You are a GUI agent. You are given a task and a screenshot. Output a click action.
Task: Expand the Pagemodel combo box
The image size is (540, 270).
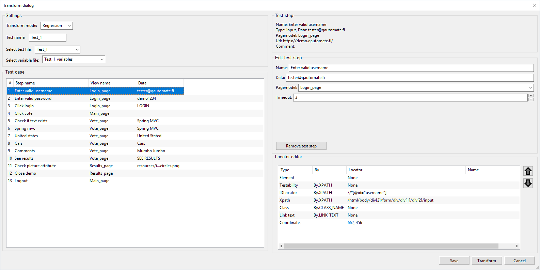415,88
